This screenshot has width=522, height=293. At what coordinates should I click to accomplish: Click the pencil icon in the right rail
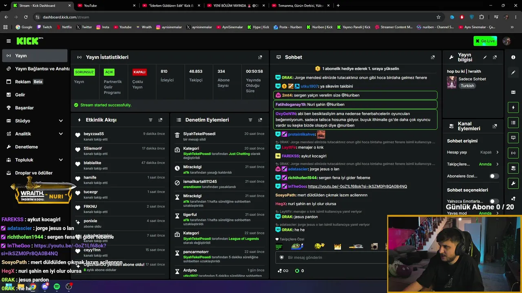pyautogui.click(x=513, y=72)
